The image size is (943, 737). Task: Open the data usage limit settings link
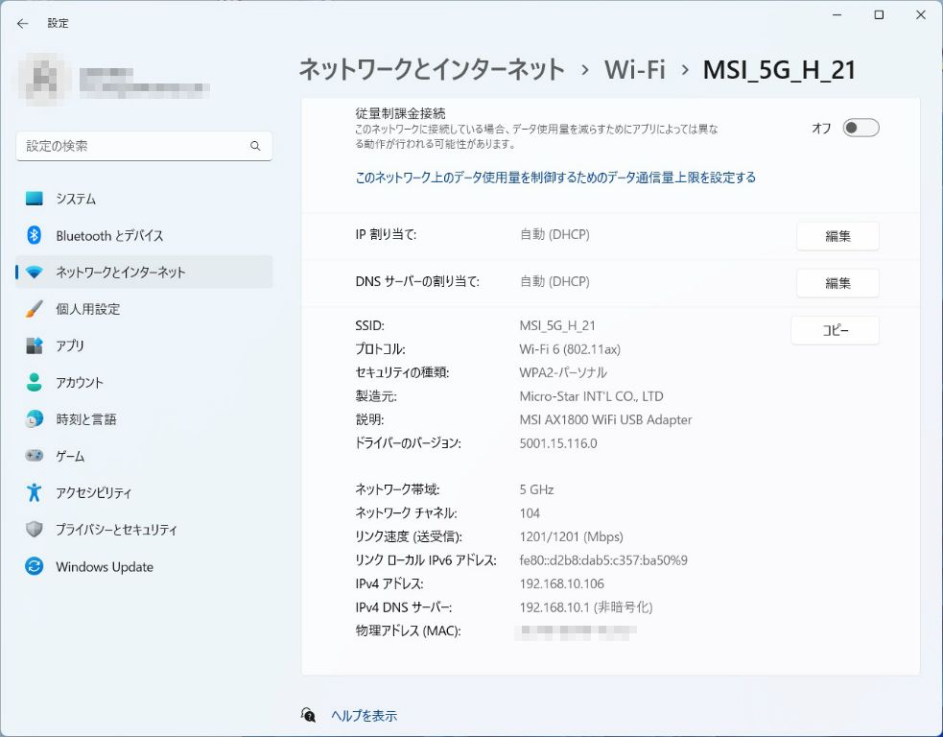tap(555, 178)
